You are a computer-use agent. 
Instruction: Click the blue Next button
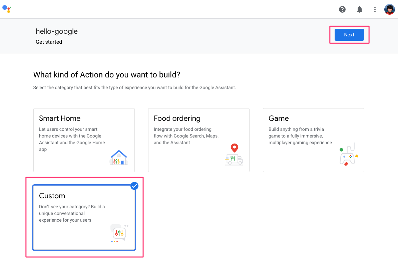click(x=349, y=35)
